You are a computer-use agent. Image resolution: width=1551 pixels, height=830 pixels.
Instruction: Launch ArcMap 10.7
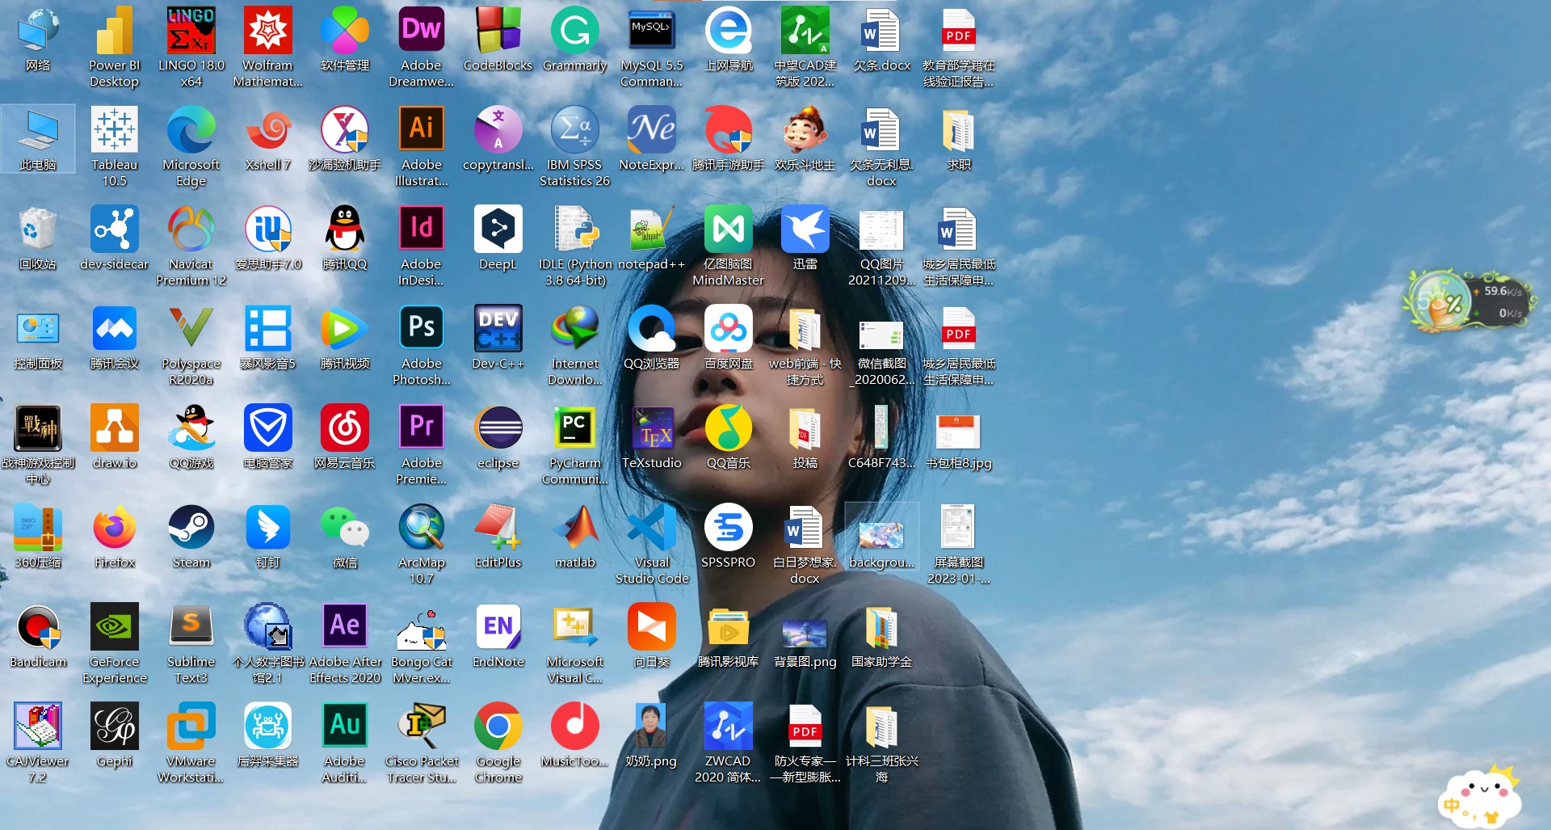point(421,528)
